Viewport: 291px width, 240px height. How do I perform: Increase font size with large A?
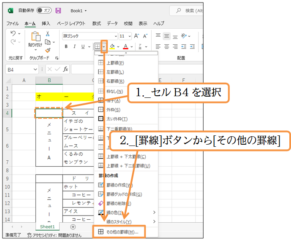[x=136, y=36]
